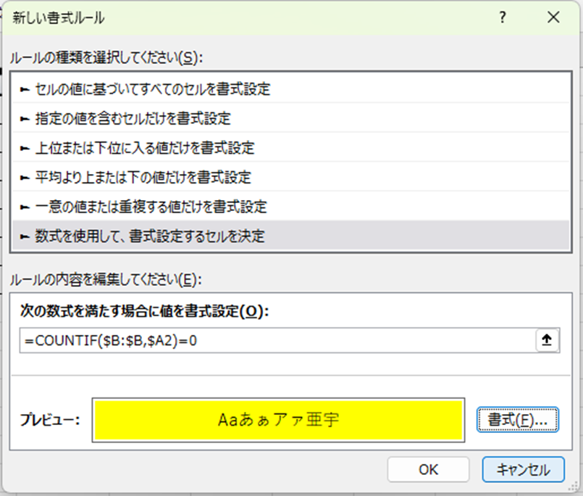Click the 新しい書式ルール title bar
The height and width of the screenshot is (496, 583).
pos(217,19)
